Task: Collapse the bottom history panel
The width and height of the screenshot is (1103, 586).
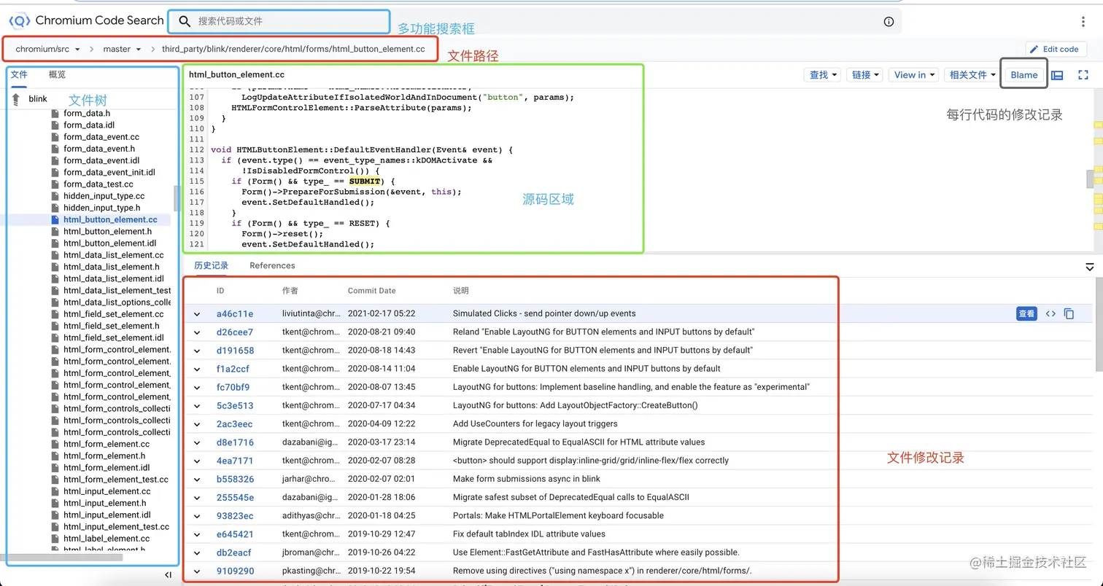Action: (x=1090, y=267)
